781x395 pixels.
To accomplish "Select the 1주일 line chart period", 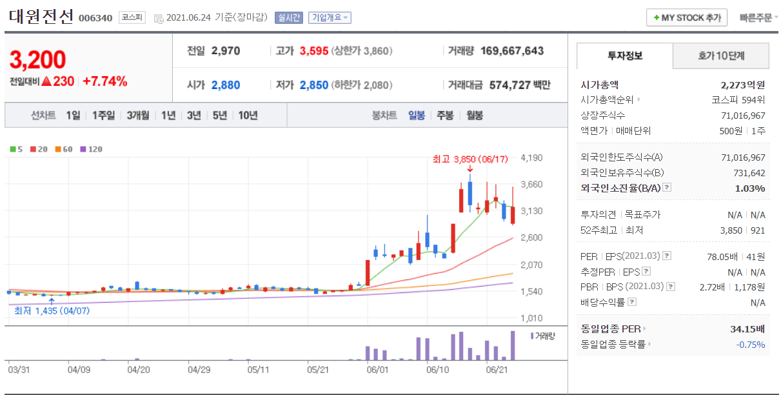I will coord(103,116).
